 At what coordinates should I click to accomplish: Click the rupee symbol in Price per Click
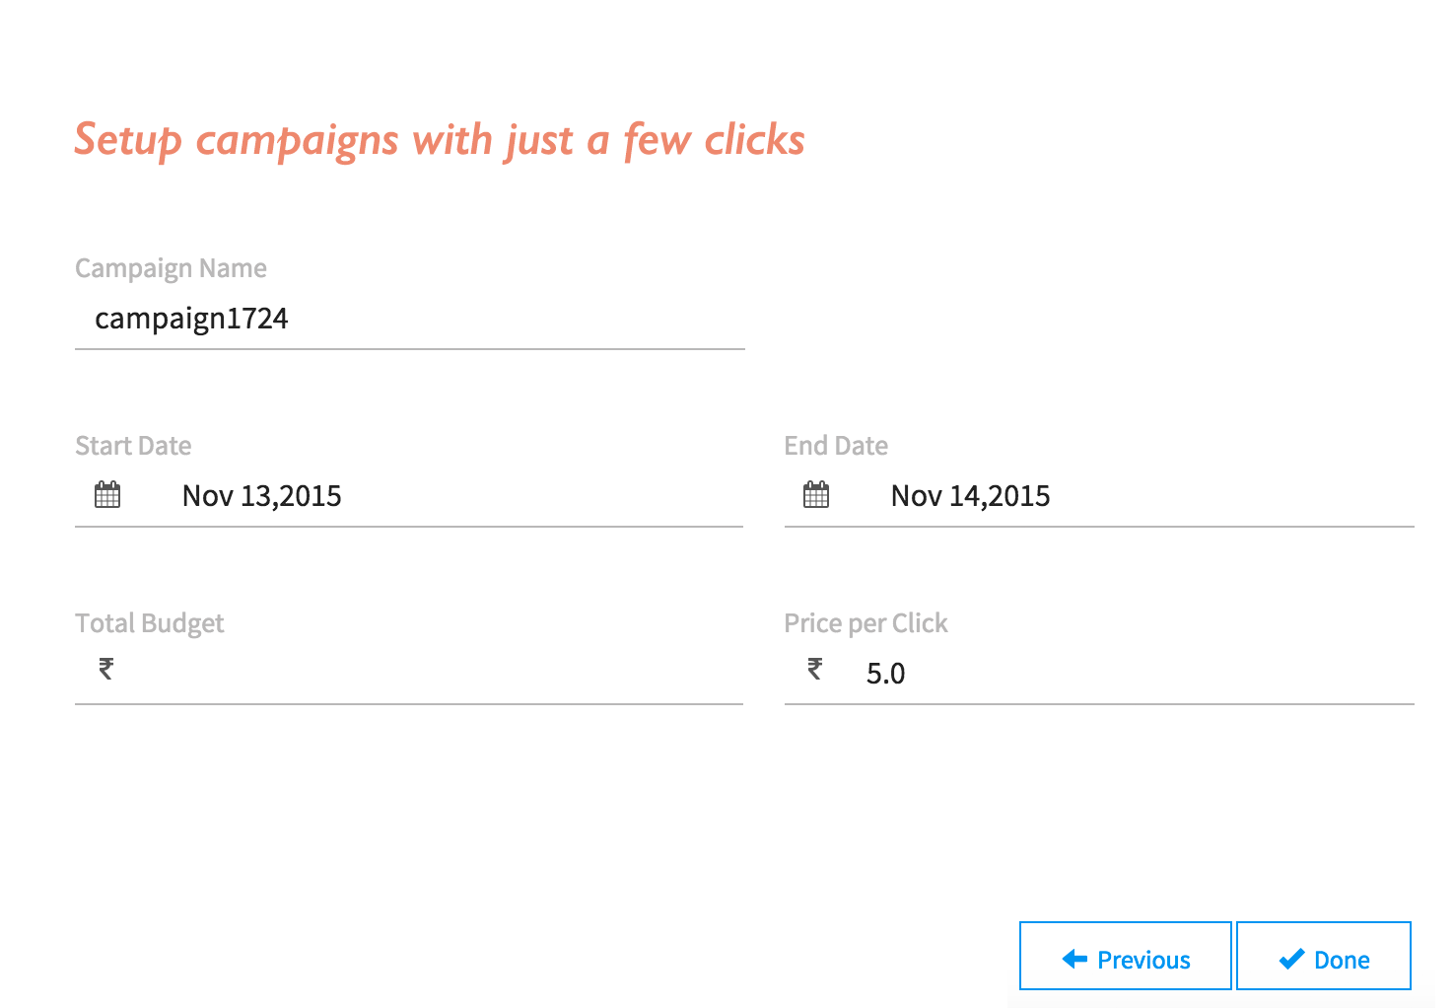click(x=815, y=670)
